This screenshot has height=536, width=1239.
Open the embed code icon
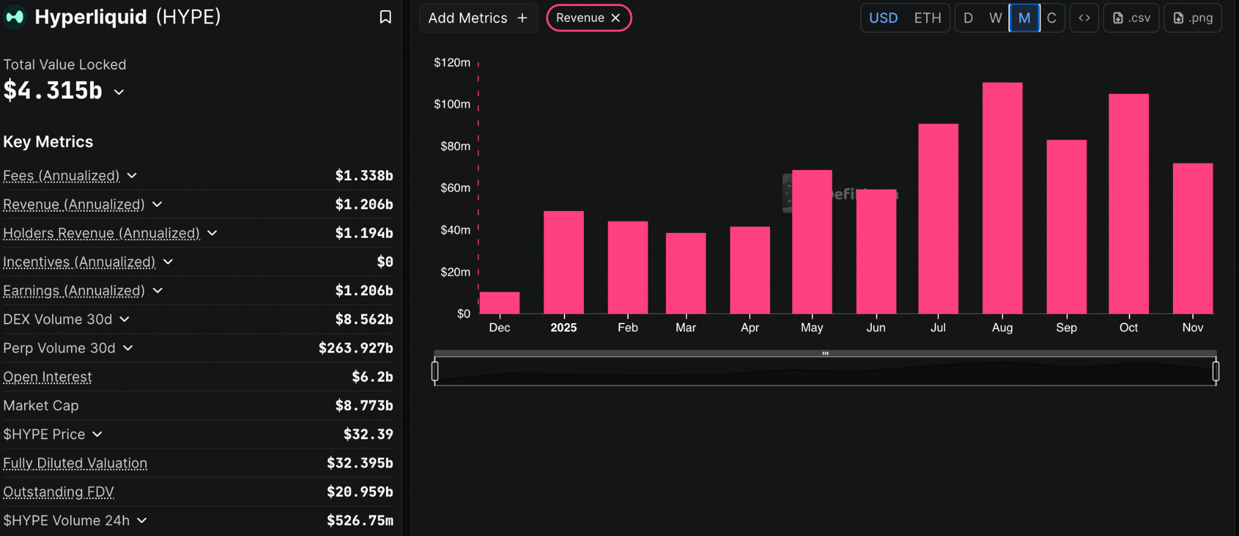pos(1084,18)
